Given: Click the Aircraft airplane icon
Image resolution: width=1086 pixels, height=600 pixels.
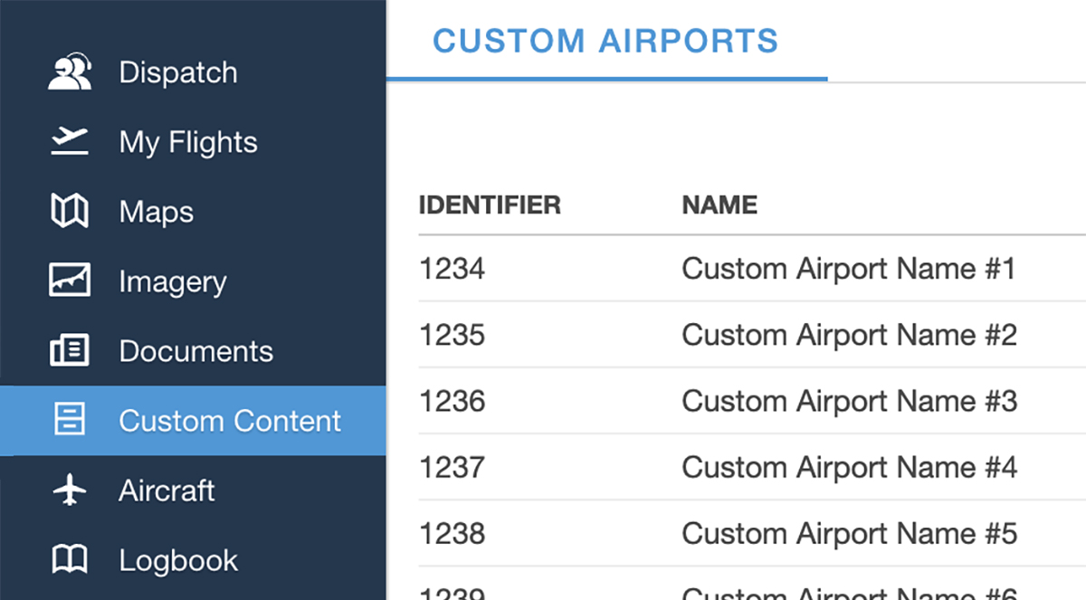Looking at the screenshot, I should pyautogui.click(x=70, y=490).
